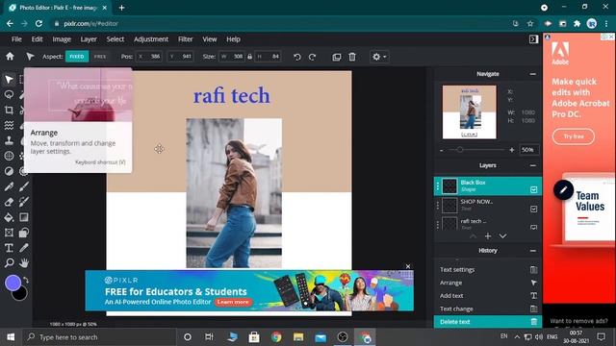Viewport: 616px width, 346px height.
Task: Select the Frame tool with crossed square
Action: tap(9, 233)
